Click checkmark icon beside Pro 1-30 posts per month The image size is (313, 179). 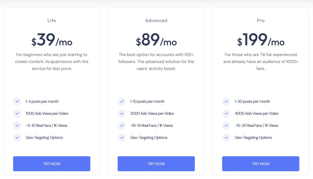tap(226, 101)
